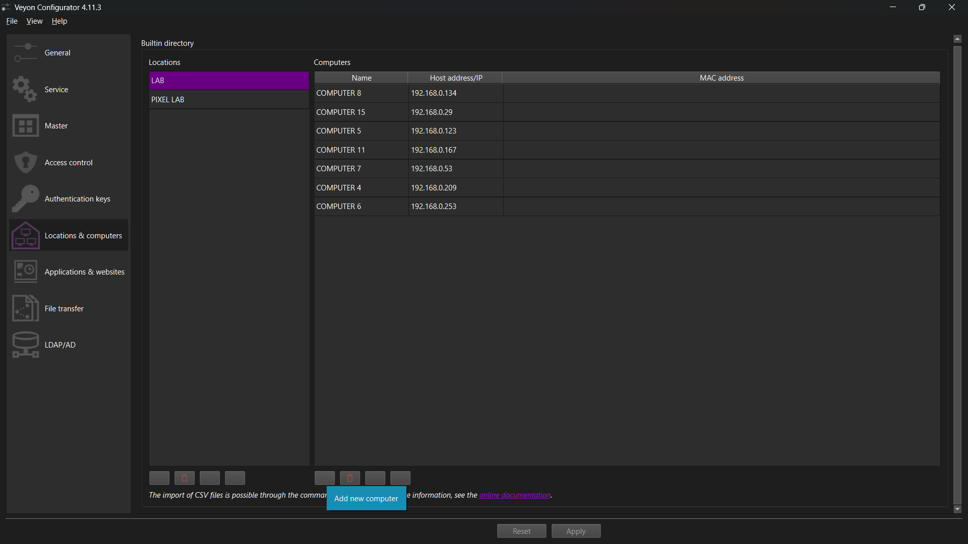Open Applications & websites page
Viewport: 968px width, 544px height.
point(68,272)
